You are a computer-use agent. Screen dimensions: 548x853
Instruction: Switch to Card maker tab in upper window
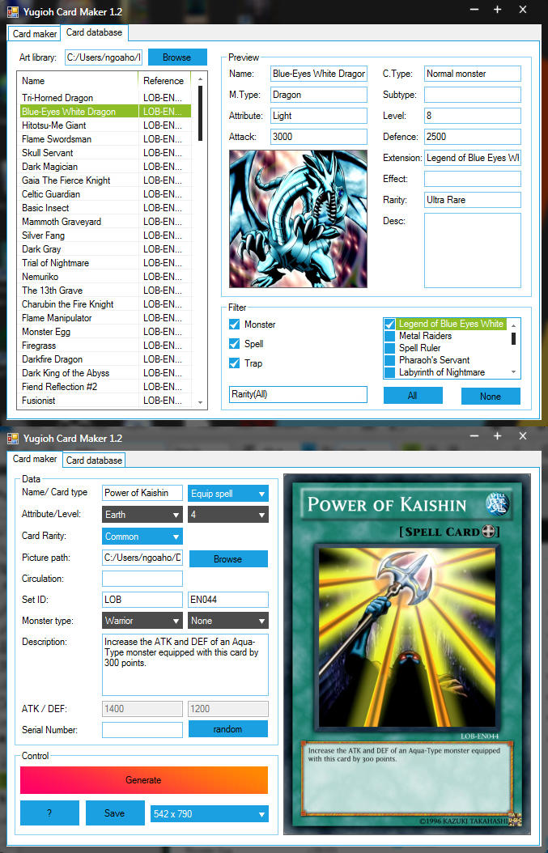point(34,34)
